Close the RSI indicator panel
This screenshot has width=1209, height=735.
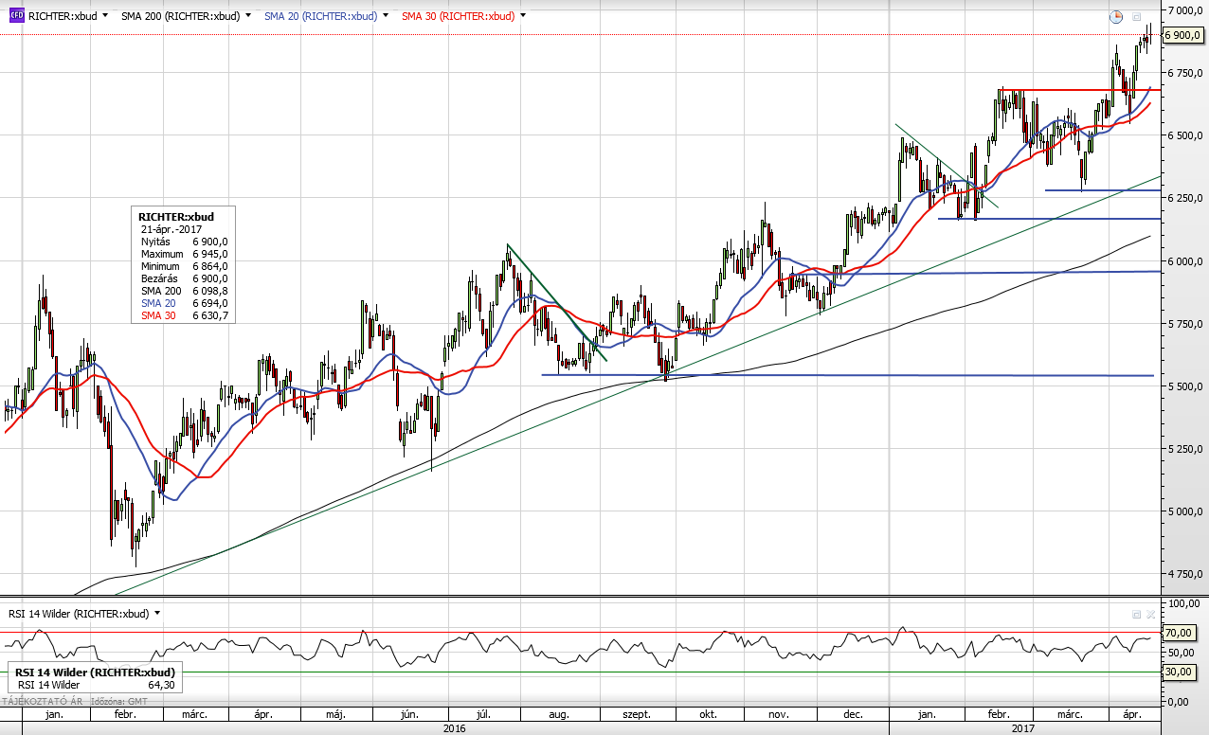point(1151,614)
